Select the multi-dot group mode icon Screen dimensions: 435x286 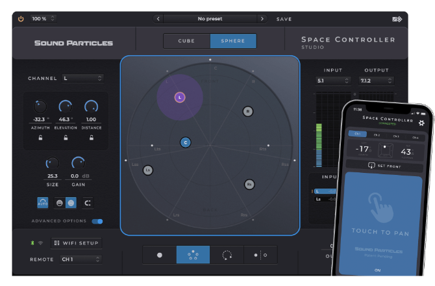point(193,255)
